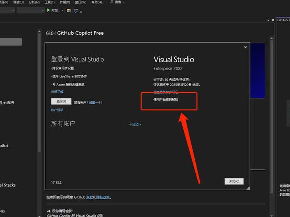Click 检查更新的许可证 link
290x217 pixels.
point(166,92)
